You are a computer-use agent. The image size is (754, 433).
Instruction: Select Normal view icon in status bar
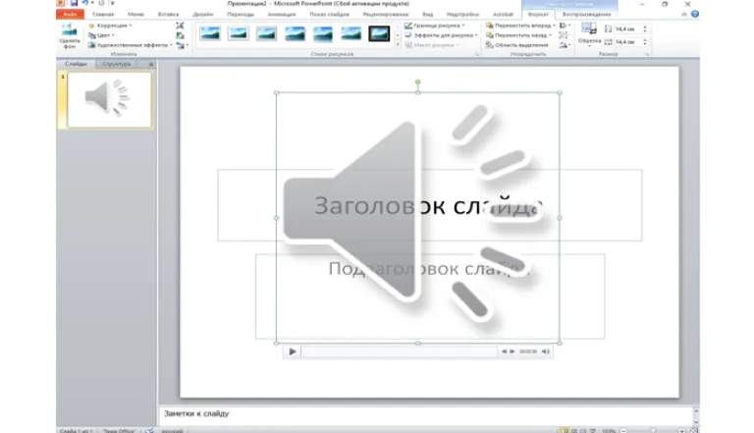565,431
